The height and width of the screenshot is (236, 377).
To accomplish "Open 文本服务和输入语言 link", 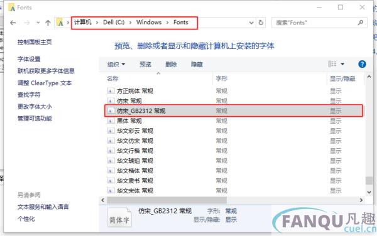I will [x=43, y=206].
